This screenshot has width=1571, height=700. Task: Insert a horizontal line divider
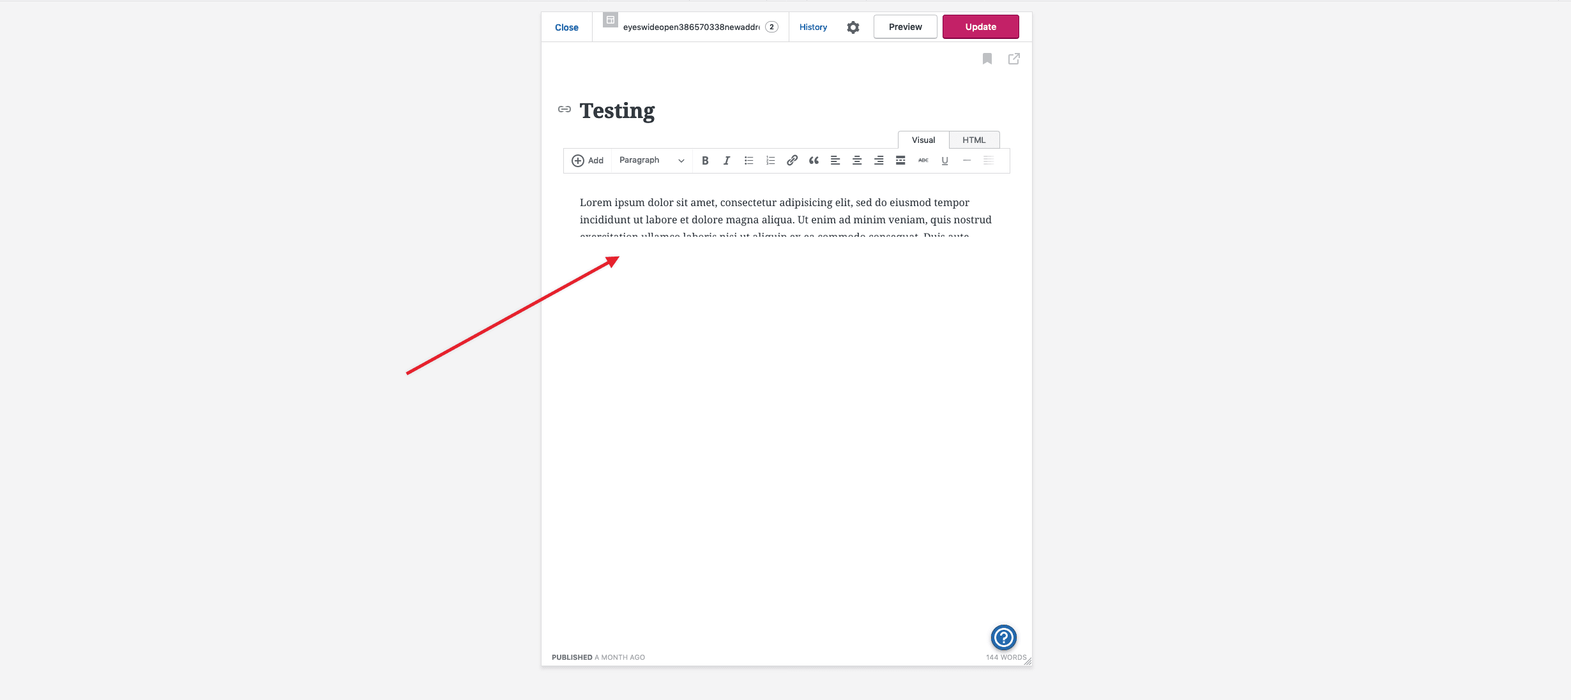point(966,160)
